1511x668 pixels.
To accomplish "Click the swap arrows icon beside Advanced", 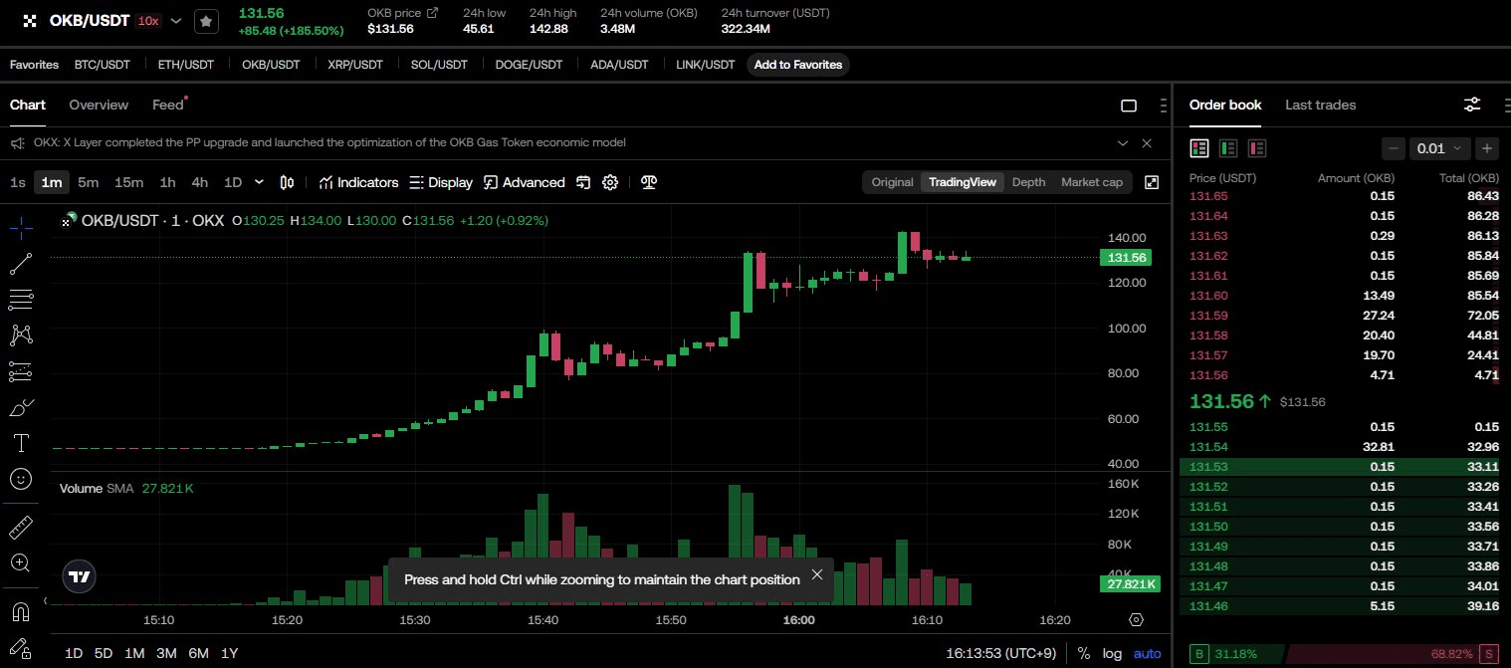I will pos(583,182).
